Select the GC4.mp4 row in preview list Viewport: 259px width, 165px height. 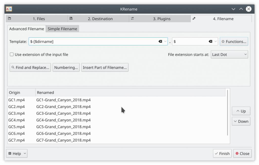[x=17, y=120]
